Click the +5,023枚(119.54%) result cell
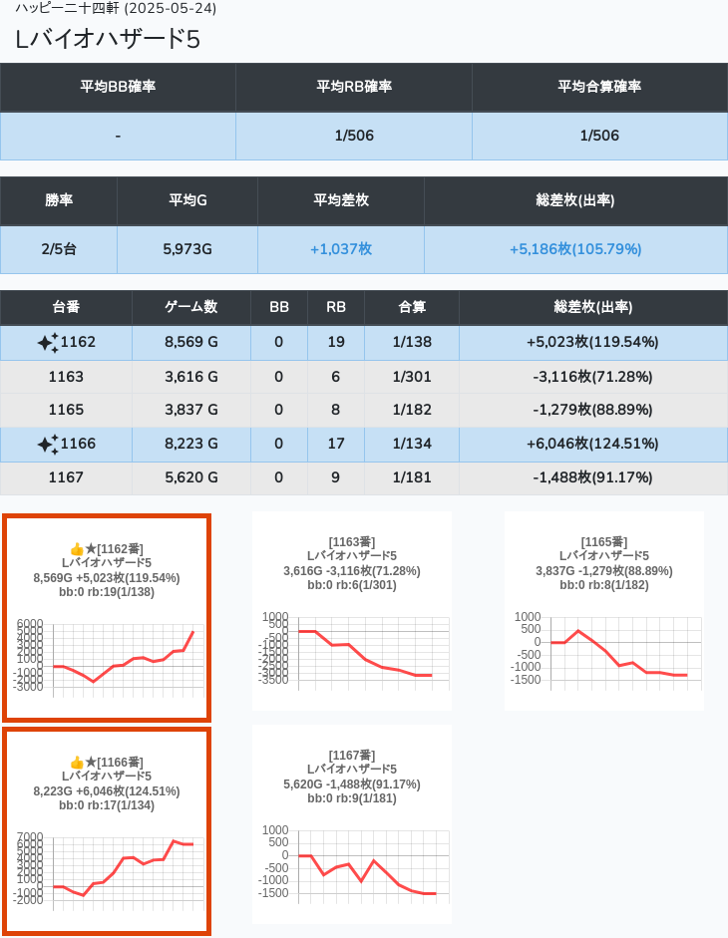The width and height of the screenshot is (728, 938). tap(593, 342)
